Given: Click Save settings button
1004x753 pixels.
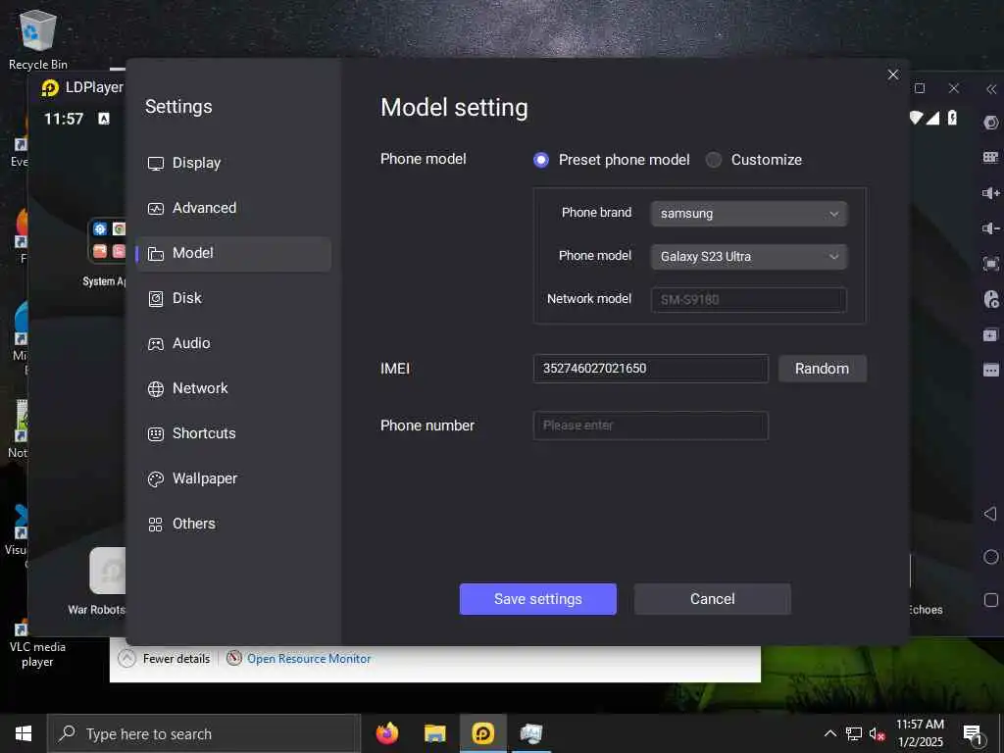Looking at the screenshot, I should (538, 599).
